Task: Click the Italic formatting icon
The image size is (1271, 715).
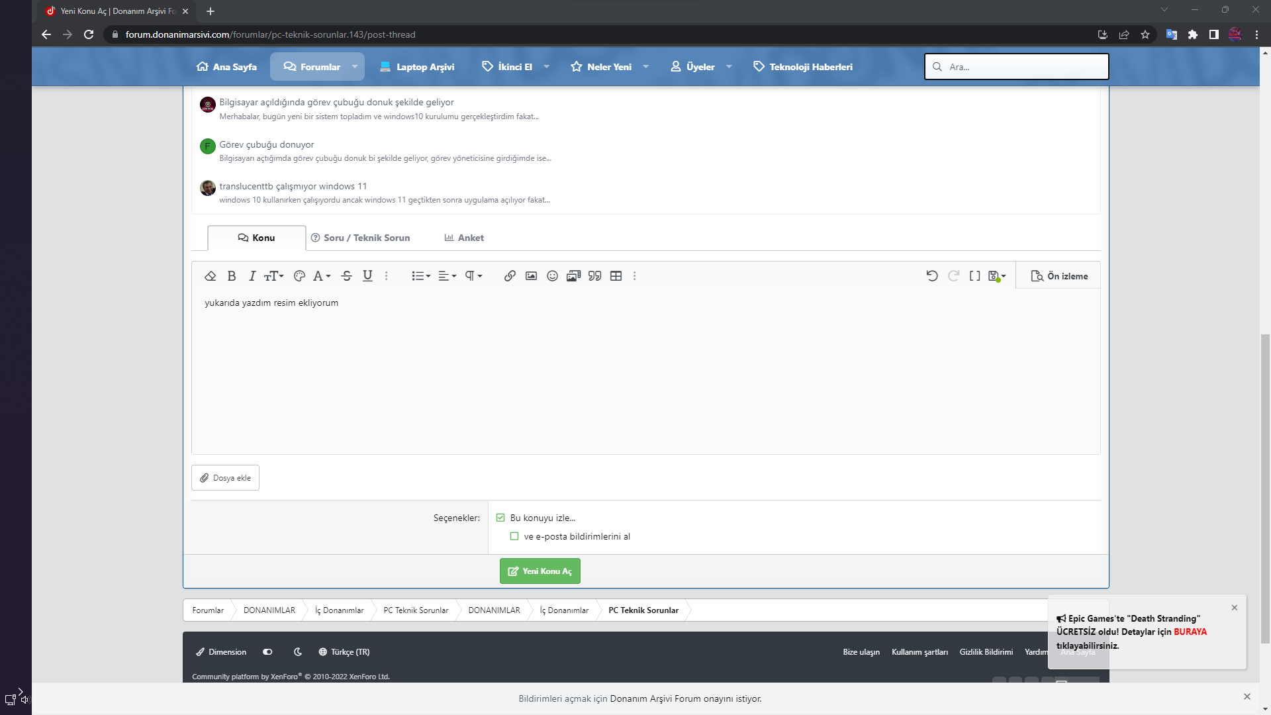Action: pyautogui.click(x=252, y=276)
